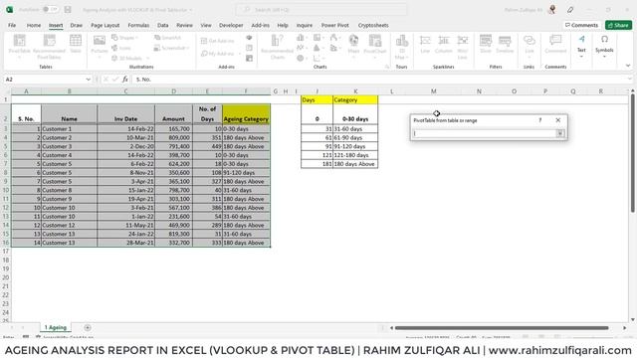Open the File menu

tap(12, 25)
